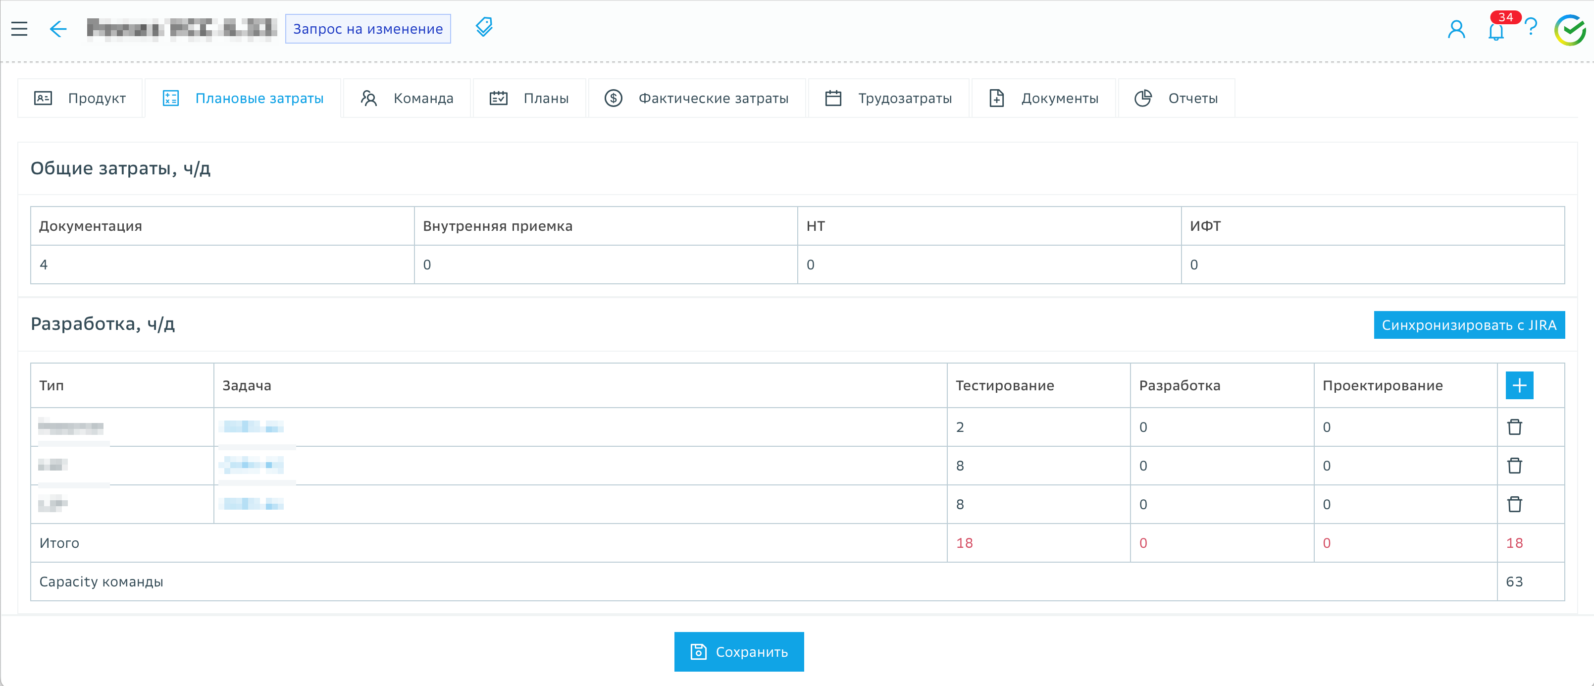Viewport: 1594px width, 686px height.
Task: Open the Отчеты tab
Action: click(1177, 98)
